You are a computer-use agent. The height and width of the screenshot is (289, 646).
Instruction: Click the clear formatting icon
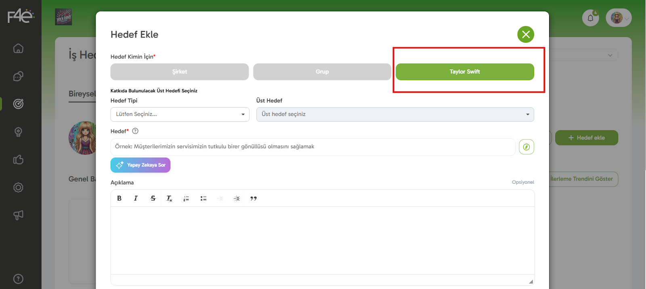(x=169, y=198)
